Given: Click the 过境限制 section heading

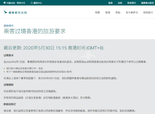Looking at the screenshot, I should click(8, 85).
